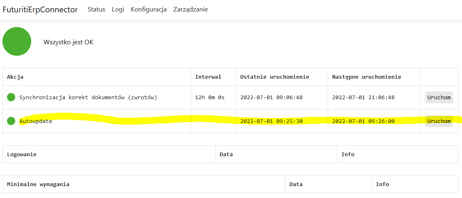This screenshot has height=198, width=462.
Task: Click the Ostatnie uruchomienie column header
Action: click(x=275, y=77)
